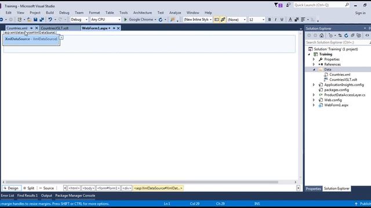The image size is (371, 208).
Task: Click the Pending Changes Filter icon
Action: (x=331, y=35)
